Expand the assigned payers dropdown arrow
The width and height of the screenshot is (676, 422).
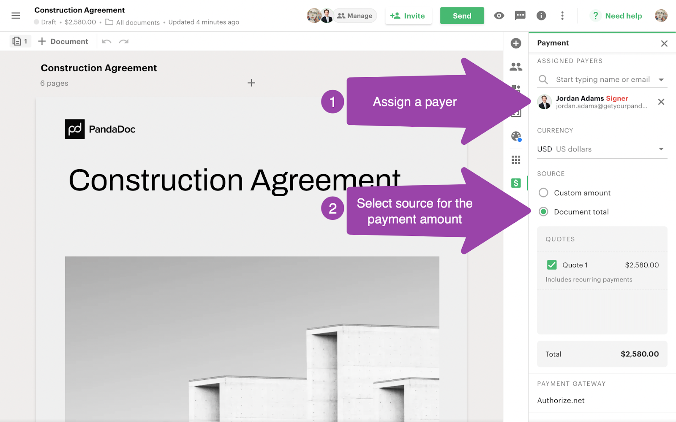[x=661, y=80]
